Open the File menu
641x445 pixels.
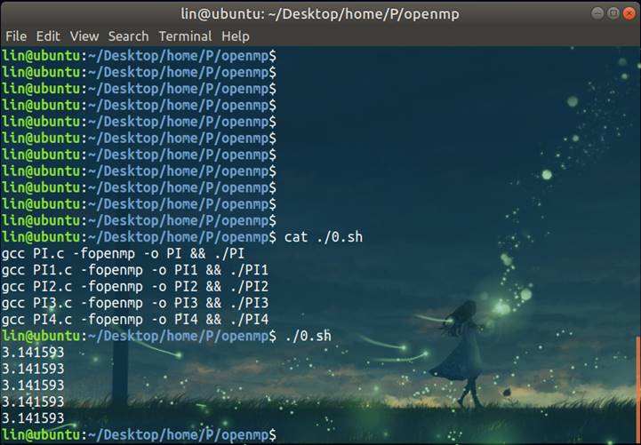coord(16,36)
